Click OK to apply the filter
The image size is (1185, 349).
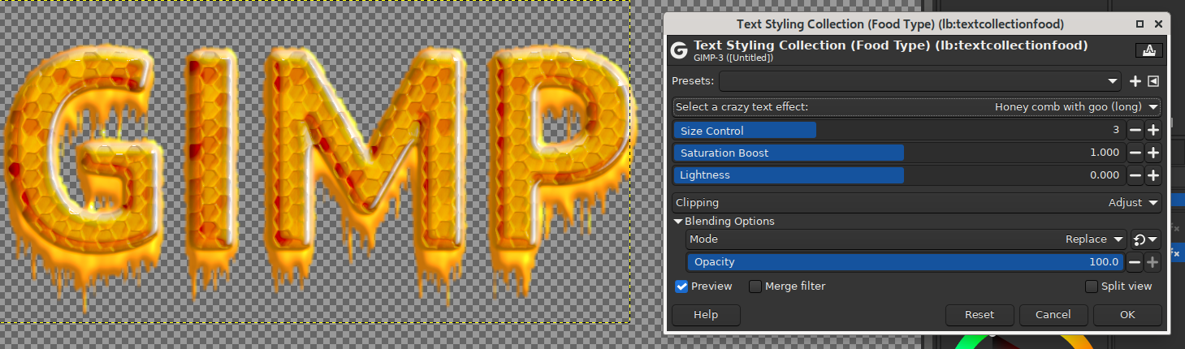pos(1127,315)
